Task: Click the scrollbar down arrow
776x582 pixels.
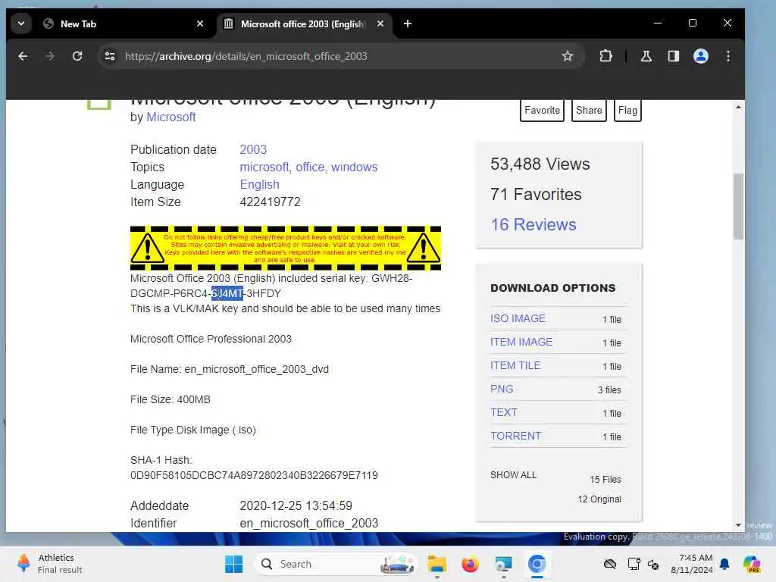Action: pyautogui.click(x=738, y=525)
